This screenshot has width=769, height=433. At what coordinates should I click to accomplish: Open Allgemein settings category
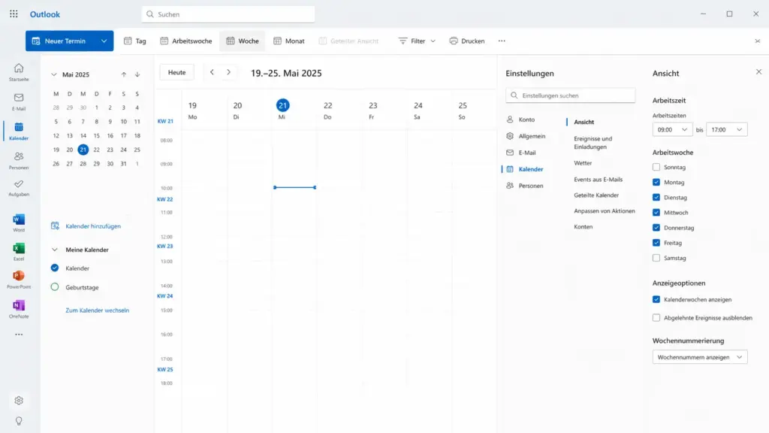(x=526, y=136)
